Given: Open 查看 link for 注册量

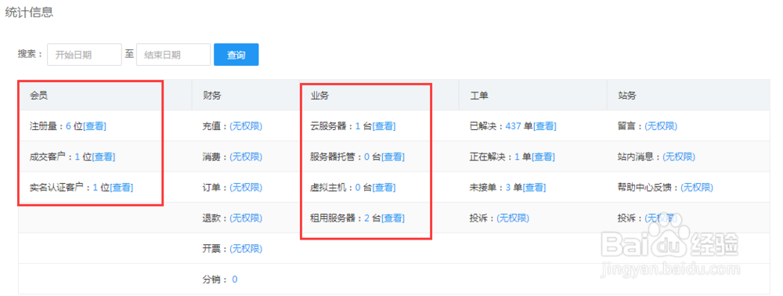Looking at the screenshot, I should 95,126.
